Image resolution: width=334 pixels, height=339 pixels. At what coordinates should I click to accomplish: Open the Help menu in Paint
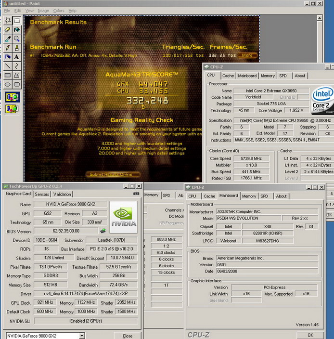pos(72,11)
